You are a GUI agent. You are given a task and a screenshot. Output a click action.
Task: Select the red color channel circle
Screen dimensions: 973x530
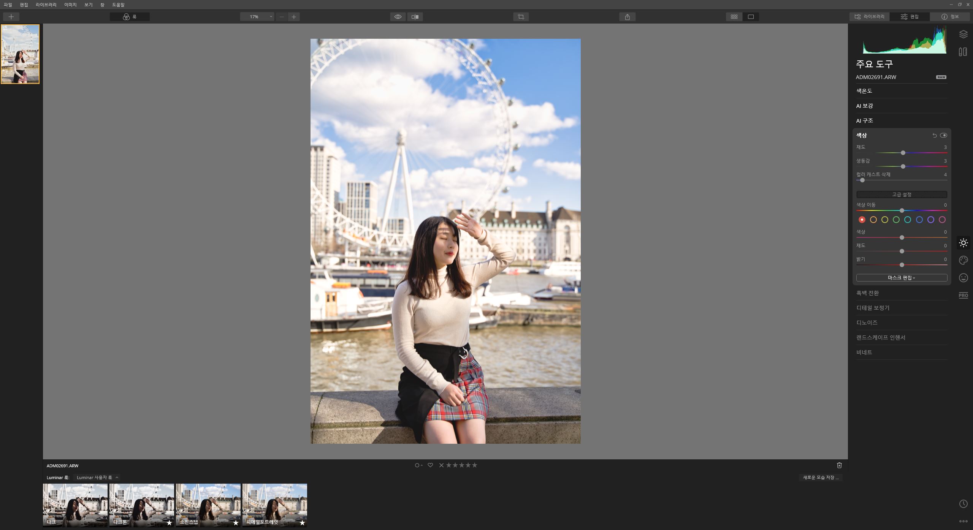click(x=862, y=220)
